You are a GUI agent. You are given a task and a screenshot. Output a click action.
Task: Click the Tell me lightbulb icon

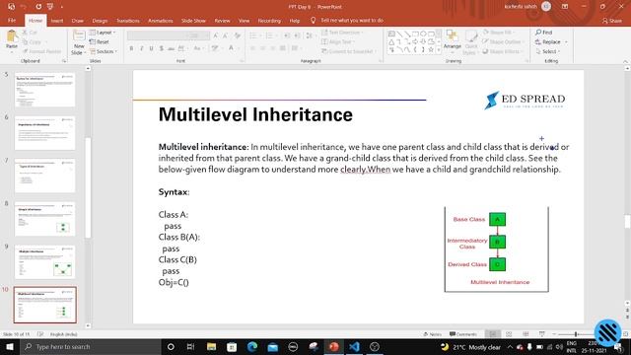(x=314, y=20)
